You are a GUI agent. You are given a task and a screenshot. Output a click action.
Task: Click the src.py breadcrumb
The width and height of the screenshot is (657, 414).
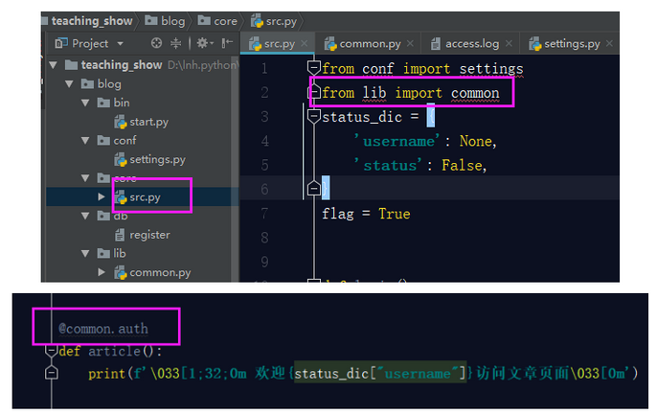click(x=274, y=21)
